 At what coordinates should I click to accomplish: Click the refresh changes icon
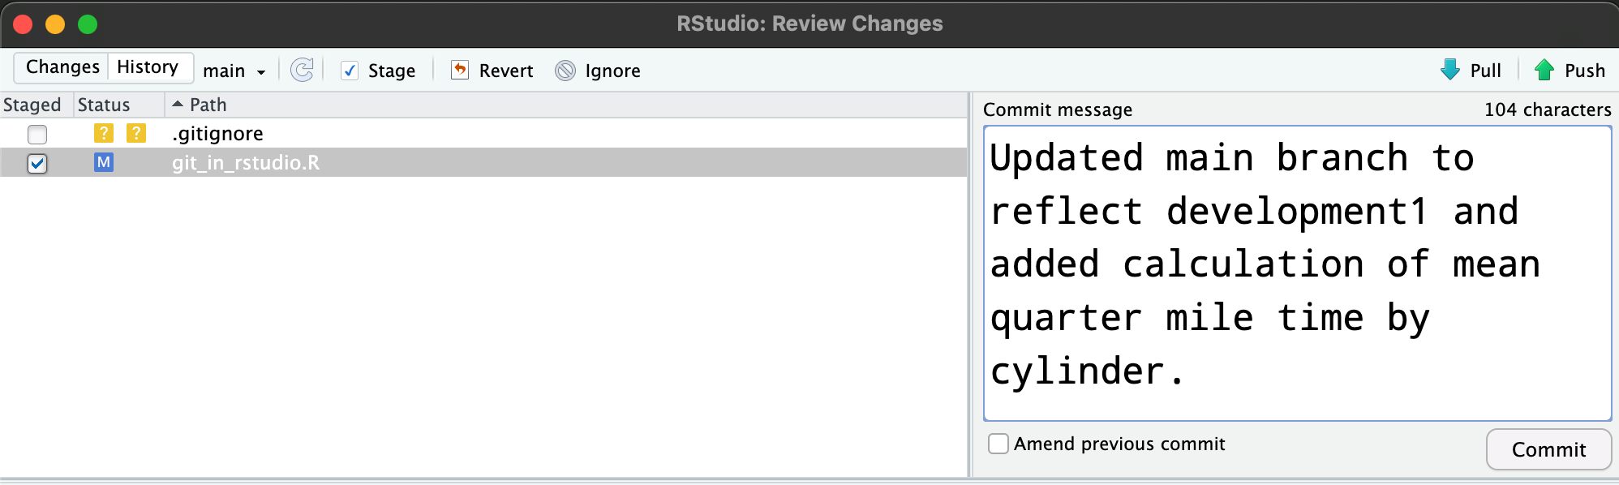pyautogui.click(x=302, y=71)
